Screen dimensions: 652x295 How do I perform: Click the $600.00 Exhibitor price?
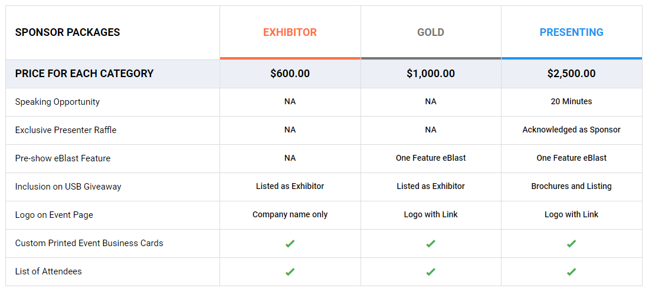click(x=290, y=74)
